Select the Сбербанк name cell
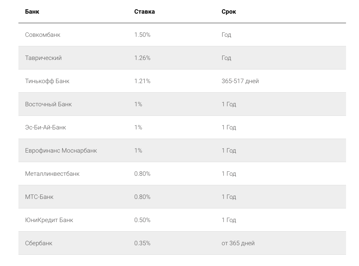This screenshot has height=266, width=359. coord(39,243)
